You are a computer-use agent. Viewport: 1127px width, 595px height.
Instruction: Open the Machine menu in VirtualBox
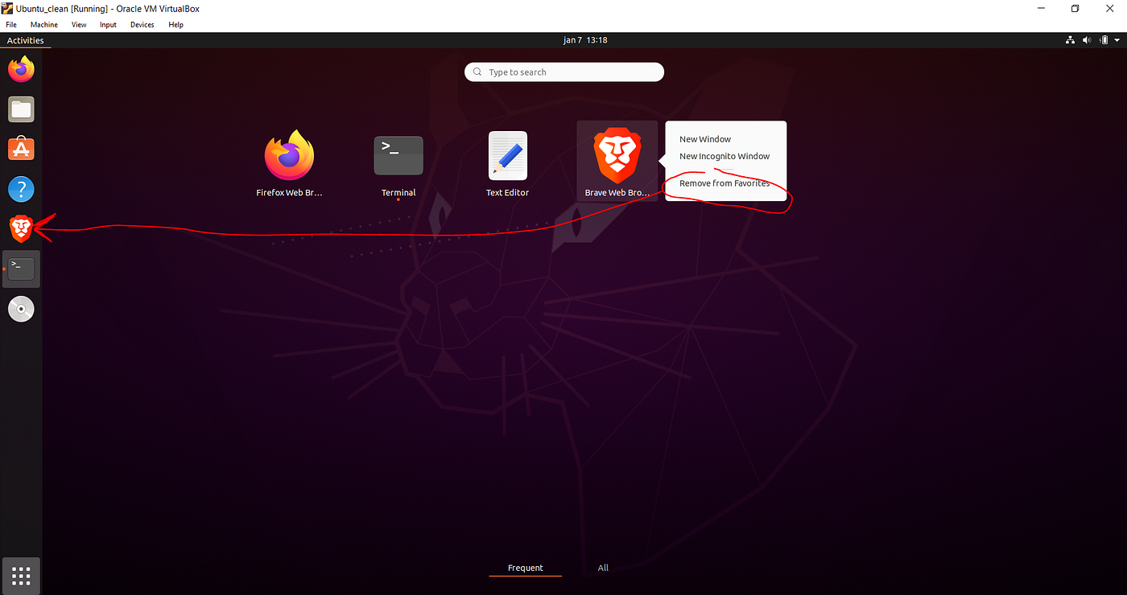coord(44,25)
